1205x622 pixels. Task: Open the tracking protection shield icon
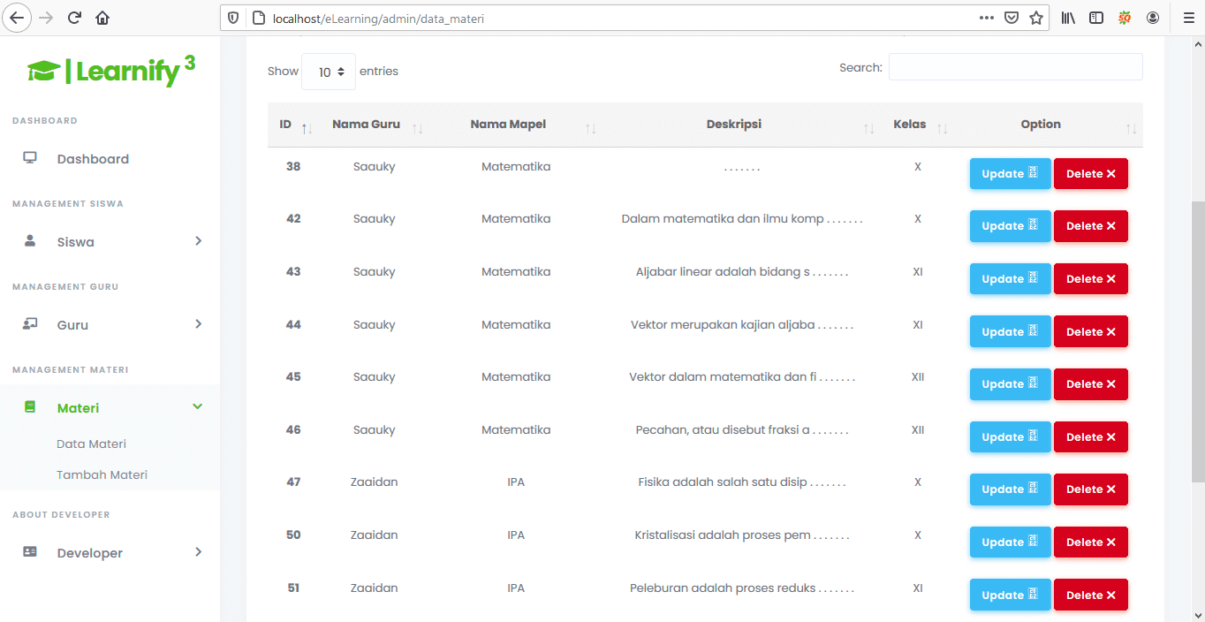pos(232,18)
